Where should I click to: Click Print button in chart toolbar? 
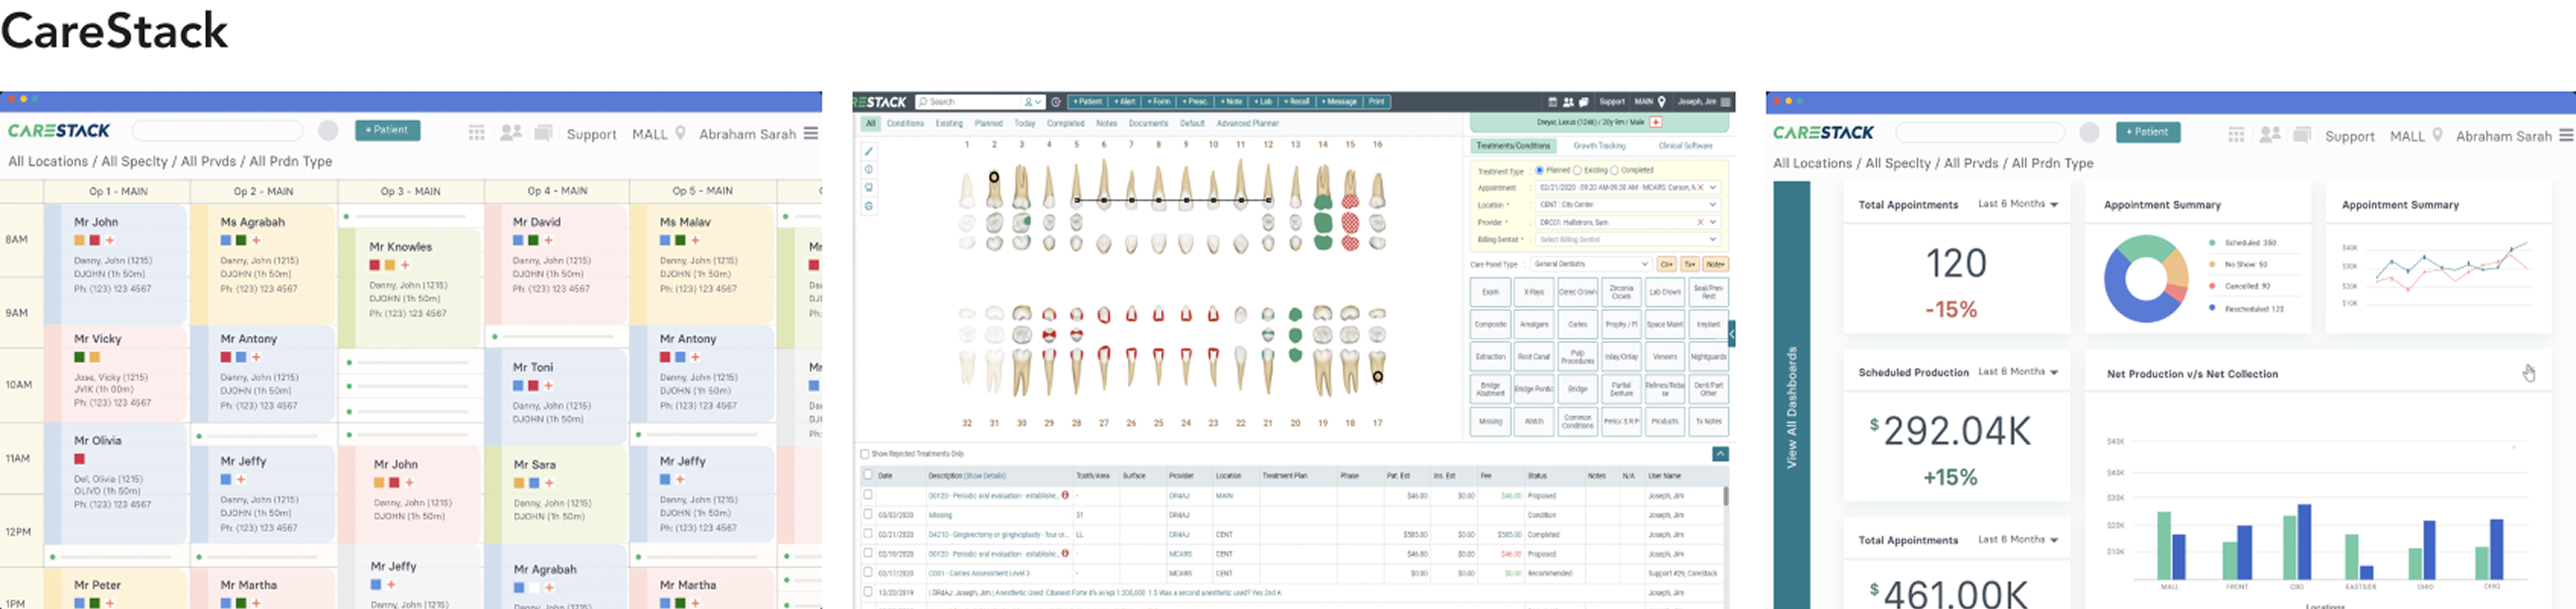click(1376, 102)
